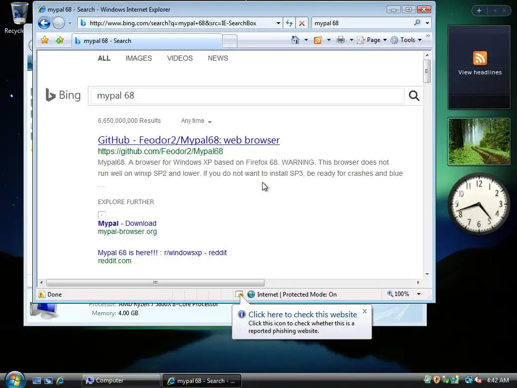This screenshot has height=388, width=517.
Task: Expand toolbar overflow chevron
Action: click(x=428, y=36)
